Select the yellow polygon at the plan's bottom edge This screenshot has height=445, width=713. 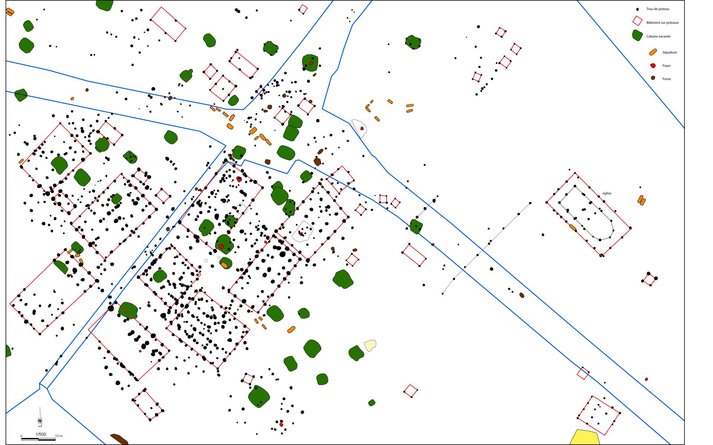tap(585, 437)
